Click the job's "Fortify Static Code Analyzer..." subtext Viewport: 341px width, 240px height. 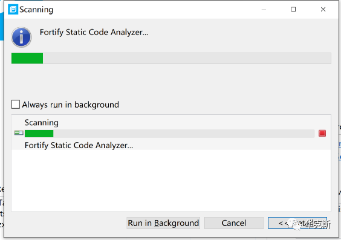79,145
